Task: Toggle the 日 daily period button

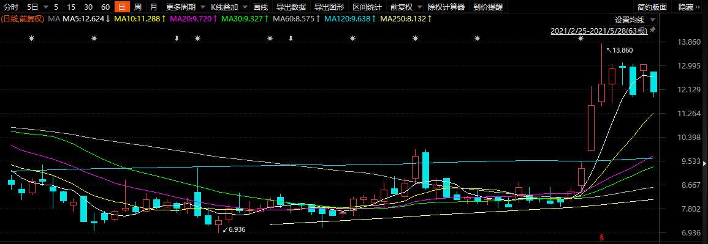Action: (121, 7)
